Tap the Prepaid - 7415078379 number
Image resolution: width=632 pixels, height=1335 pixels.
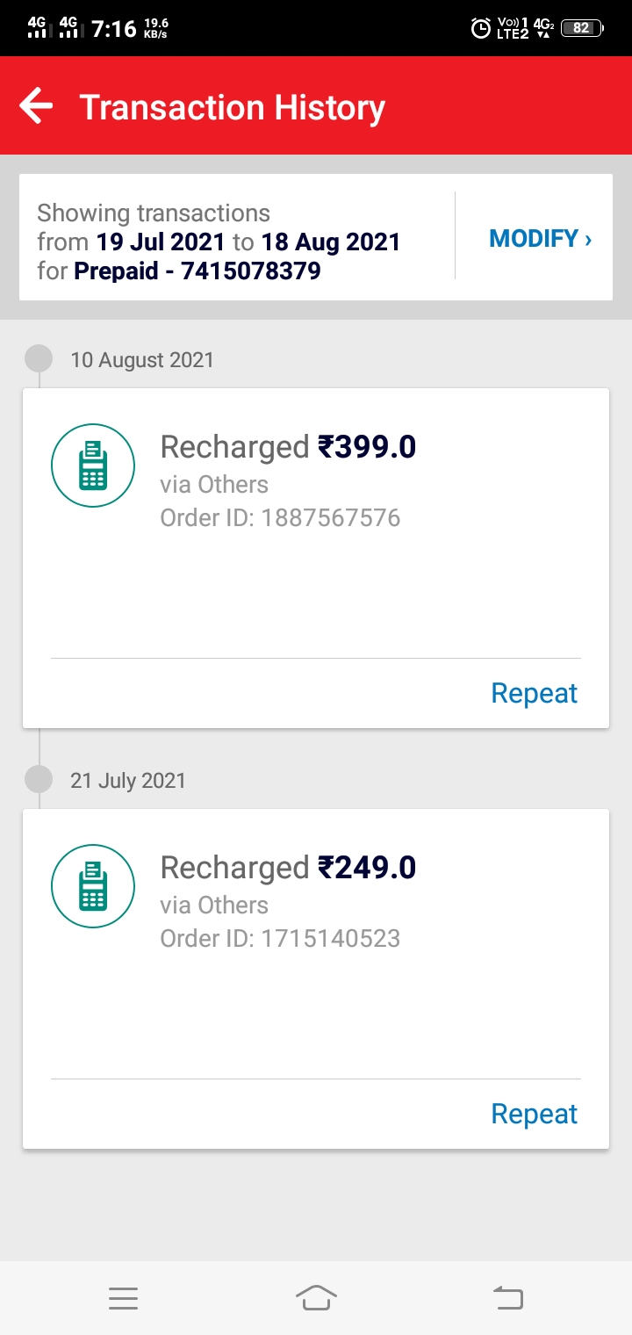pos(197,271)
